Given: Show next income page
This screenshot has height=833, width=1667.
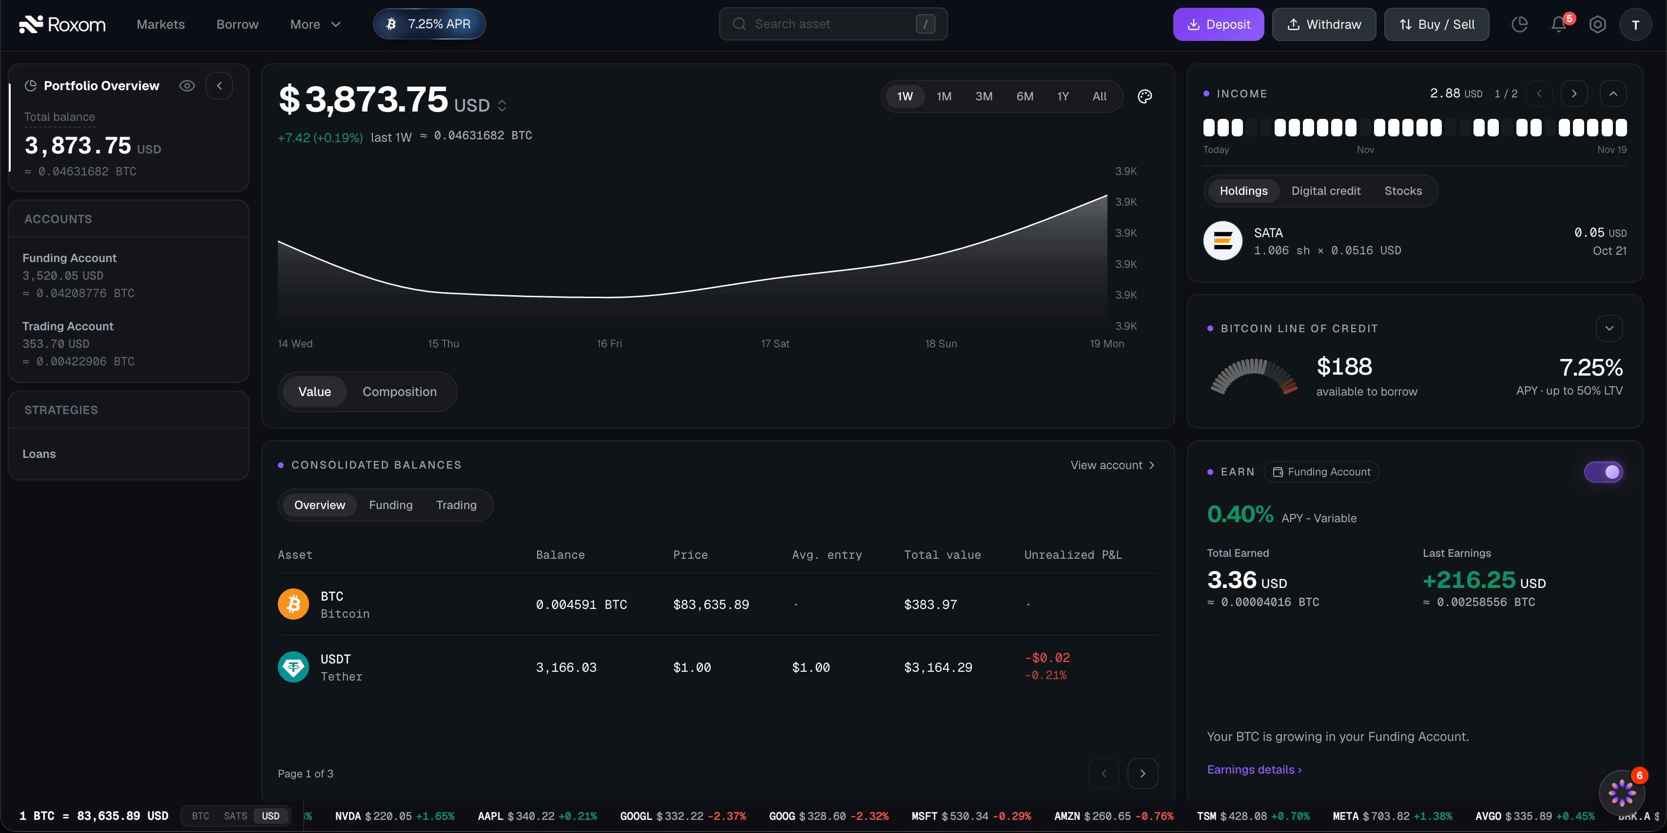Looking at the screenshot, I should click(x=1574, y=94).
